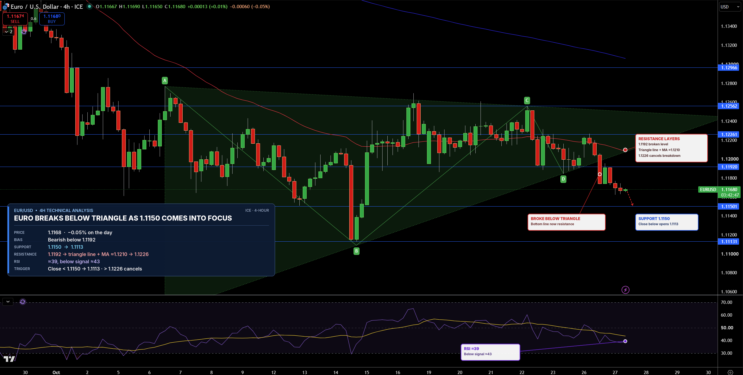Click the red circle marker on the breakdown candle
Viewport: 743px width, 375px height.
coord(600,174)
